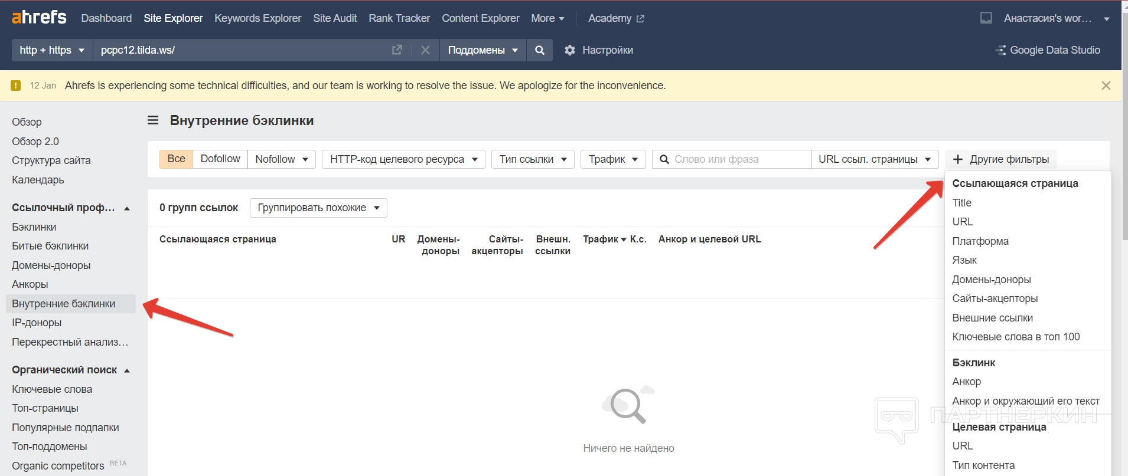Go to Dashboard tab
Image resolution: width=1128 pixels, height=476 pixels.
[106, 18]
